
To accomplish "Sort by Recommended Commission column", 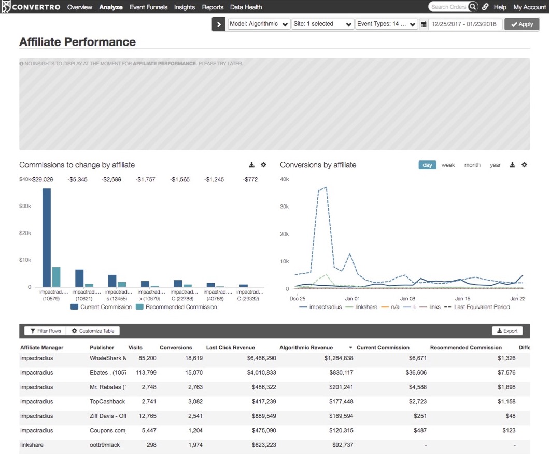I will click(466, 347).
